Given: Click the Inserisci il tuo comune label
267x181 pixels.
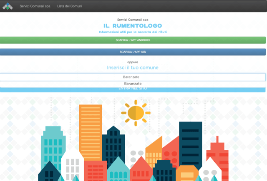Looking at the screenshot, I should (x=133, y=67).
